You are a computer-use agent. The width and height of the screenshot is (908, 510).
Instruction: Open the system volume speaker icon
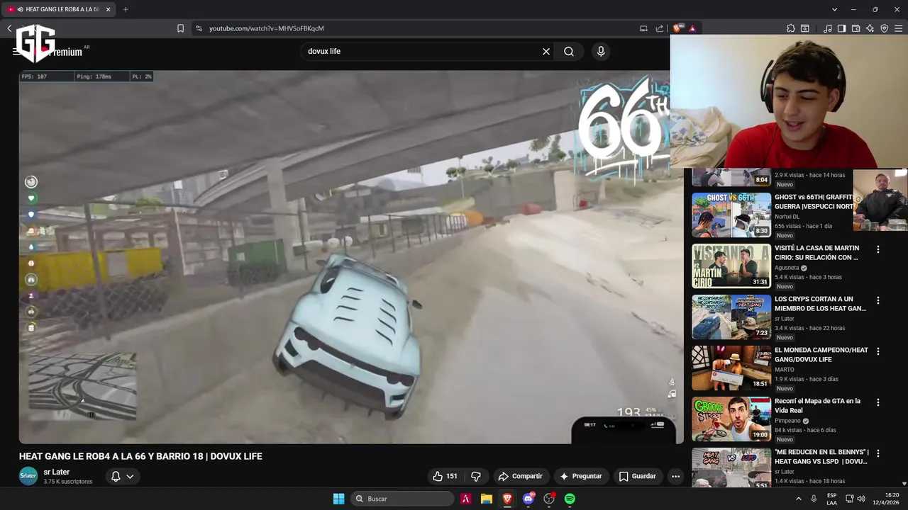[860, 499]
